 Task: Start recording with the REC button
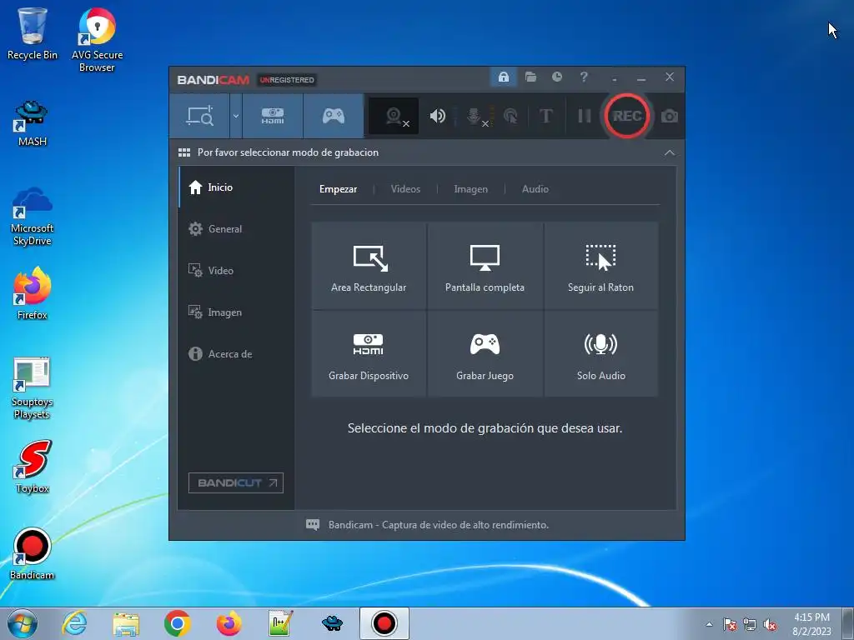[x=627, y=116]
